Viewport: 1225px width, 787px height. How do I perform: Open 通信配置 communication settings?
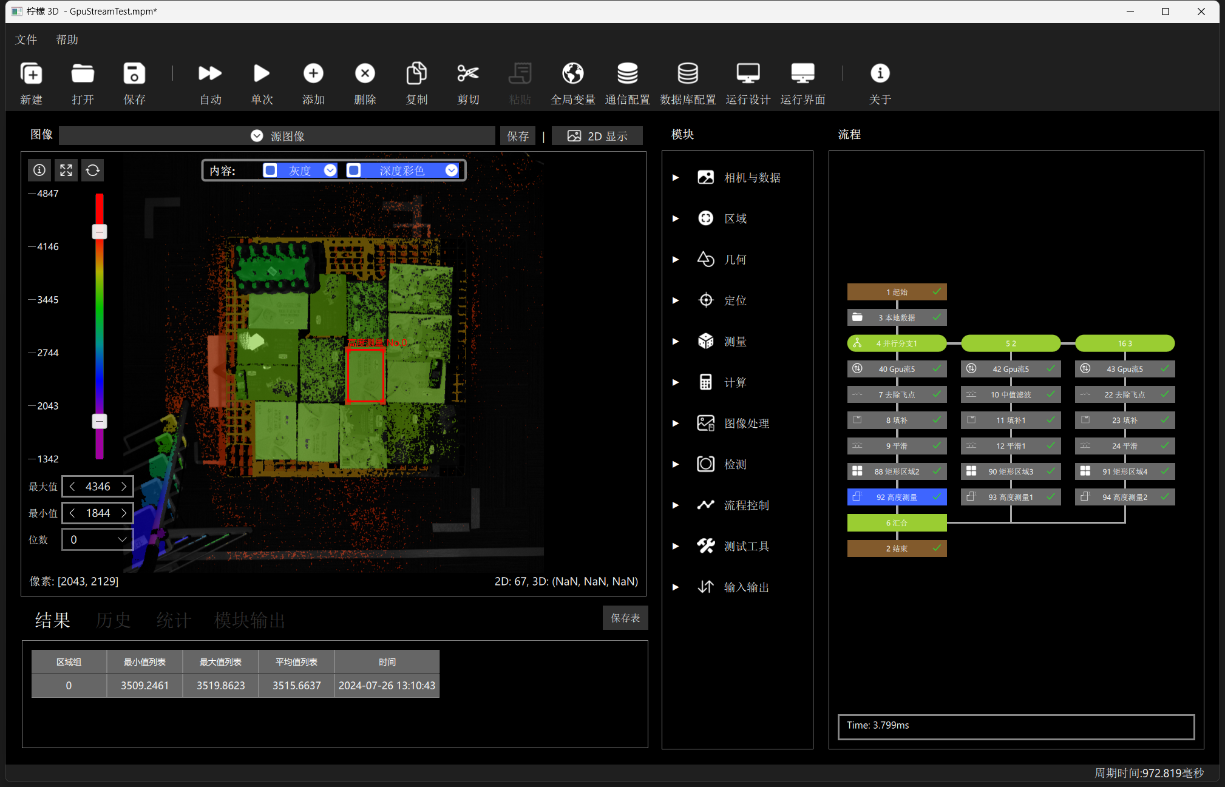(627, 73)
